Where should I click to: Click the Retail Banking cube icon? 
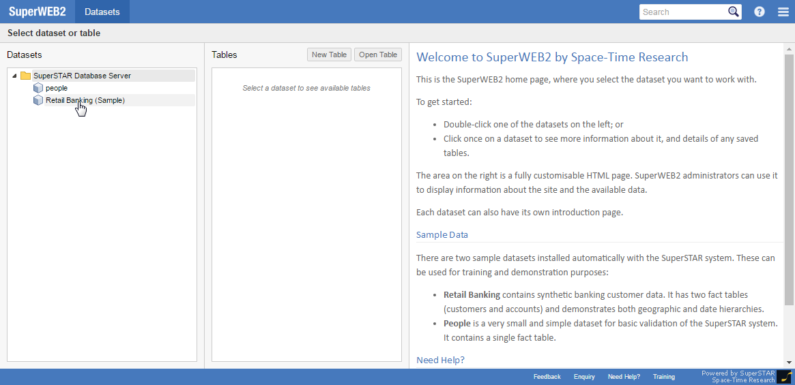click(x=38, y=100)
